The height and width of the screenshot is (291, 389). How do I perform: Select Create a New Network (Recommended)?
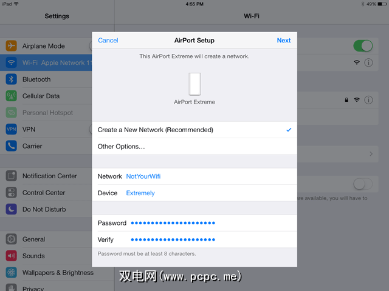pos(194,130)
